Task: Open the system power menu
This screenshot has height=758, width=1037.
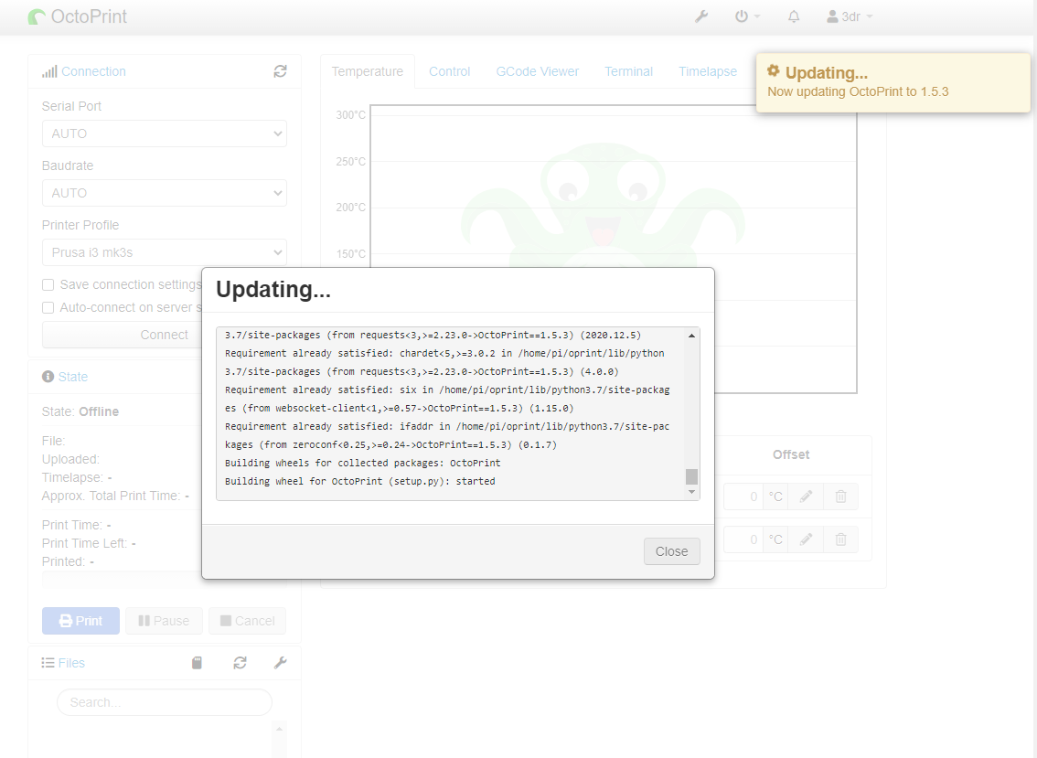Action: 747,16
